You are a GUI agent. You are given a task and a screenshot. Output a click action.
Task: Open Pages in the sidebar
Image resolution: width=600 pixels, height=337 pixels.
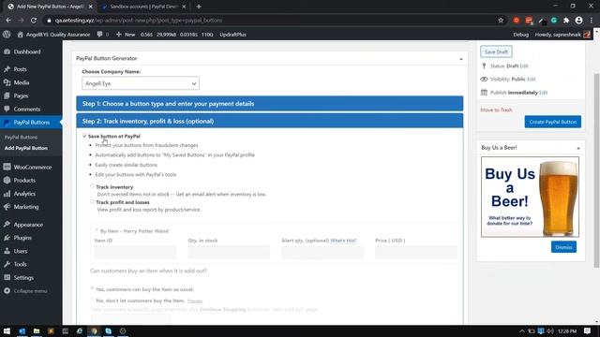(x=21, y=95)
